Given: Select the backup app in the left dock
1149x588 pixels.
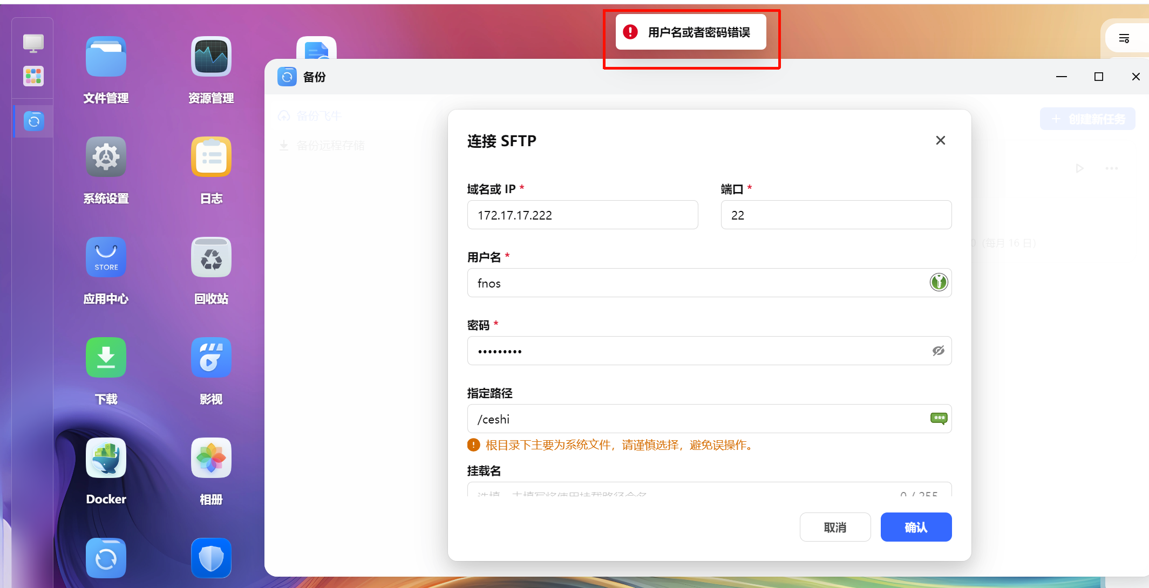Looking at the screenshot, I should 33,121.
